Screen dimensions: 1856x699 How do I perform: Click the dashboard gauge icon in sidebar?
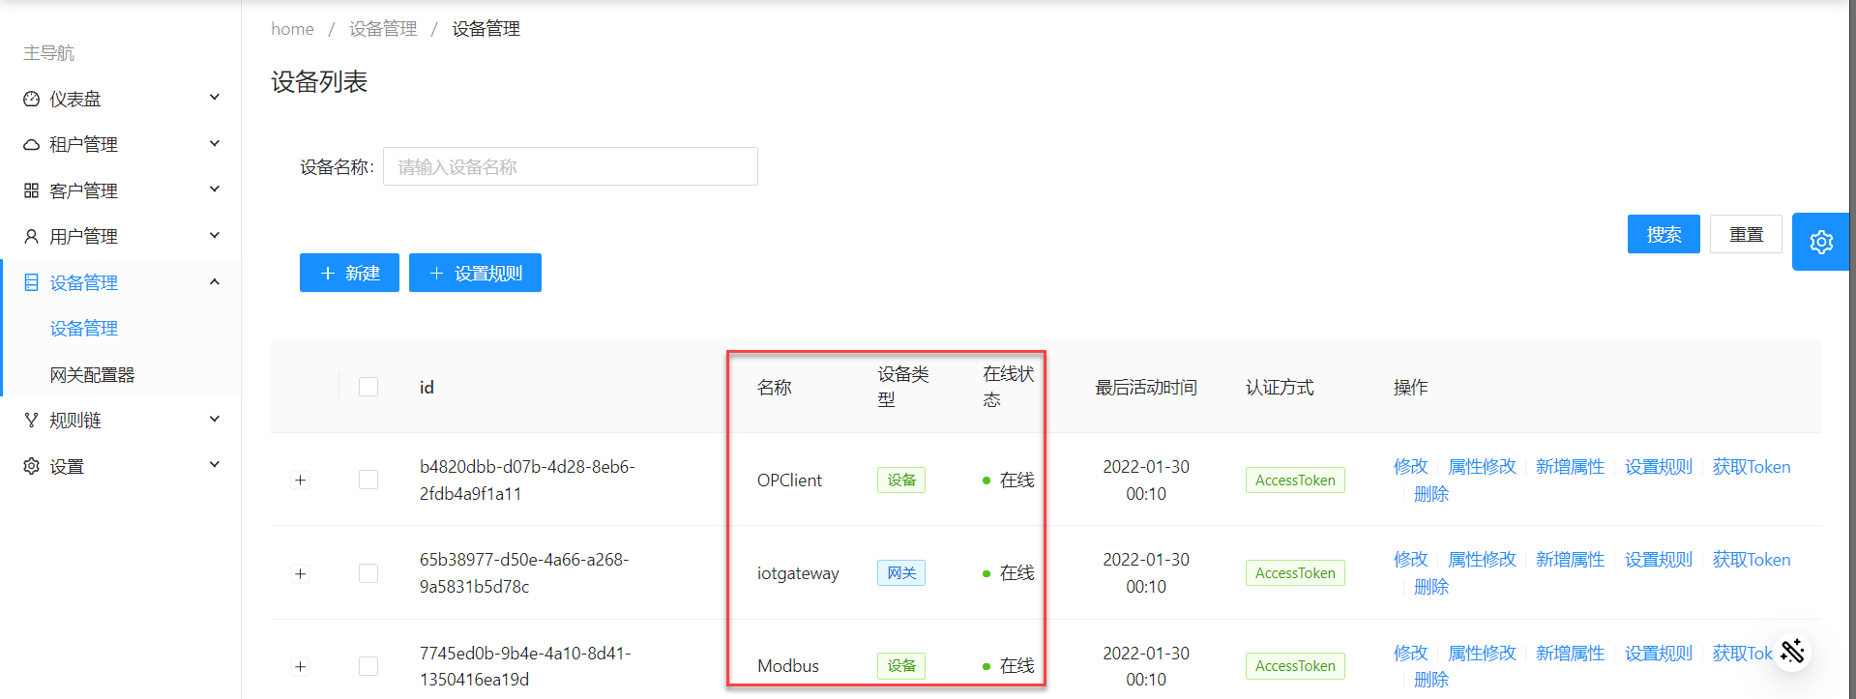(32, 99)
